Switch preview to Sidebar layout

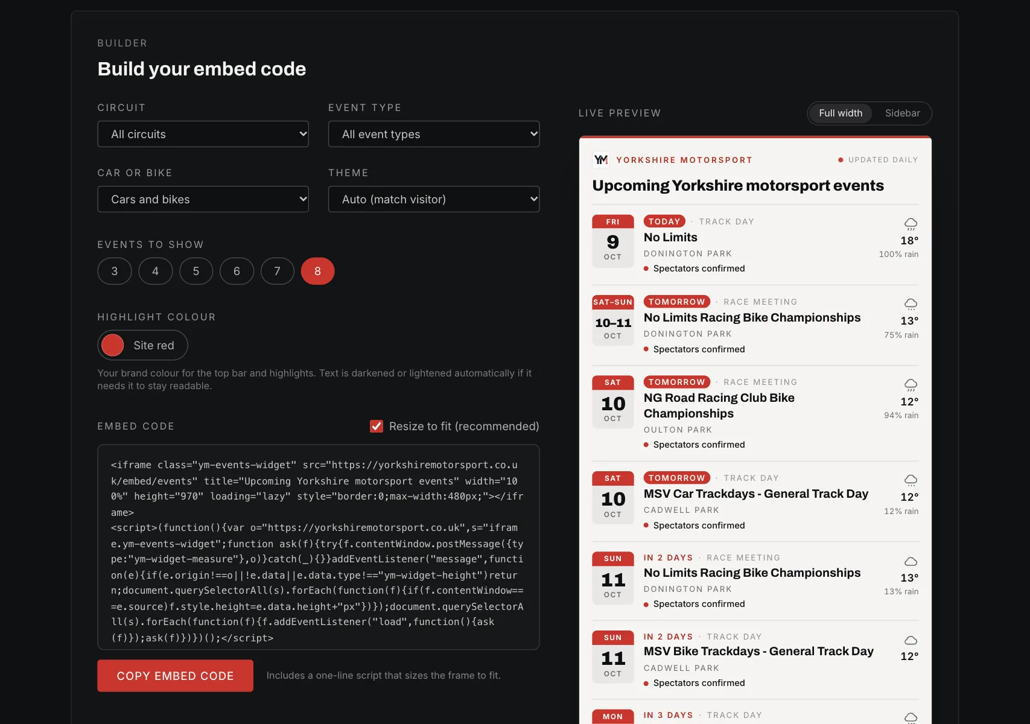902,113
